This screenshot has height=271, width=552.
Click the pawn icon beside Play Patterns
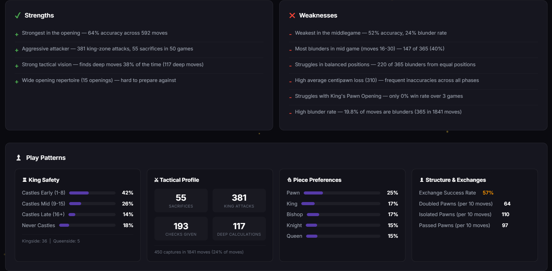(x=19, y=158)
